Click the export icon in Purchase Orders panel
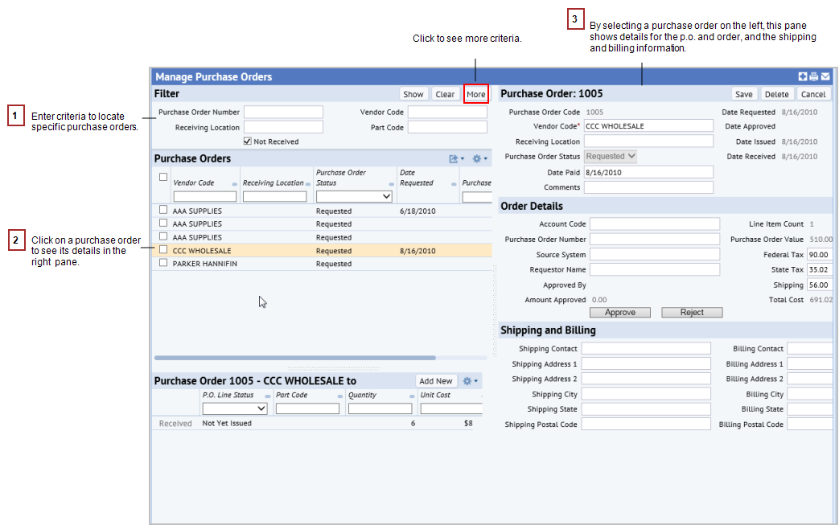839x525 pixels. coord(454,158)
